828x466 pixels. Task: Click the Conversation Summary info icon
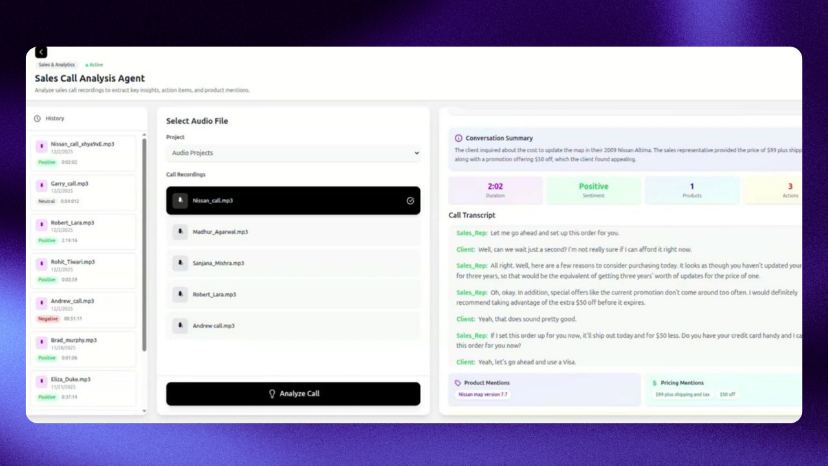pyautogui.click(x=459, y=138)
